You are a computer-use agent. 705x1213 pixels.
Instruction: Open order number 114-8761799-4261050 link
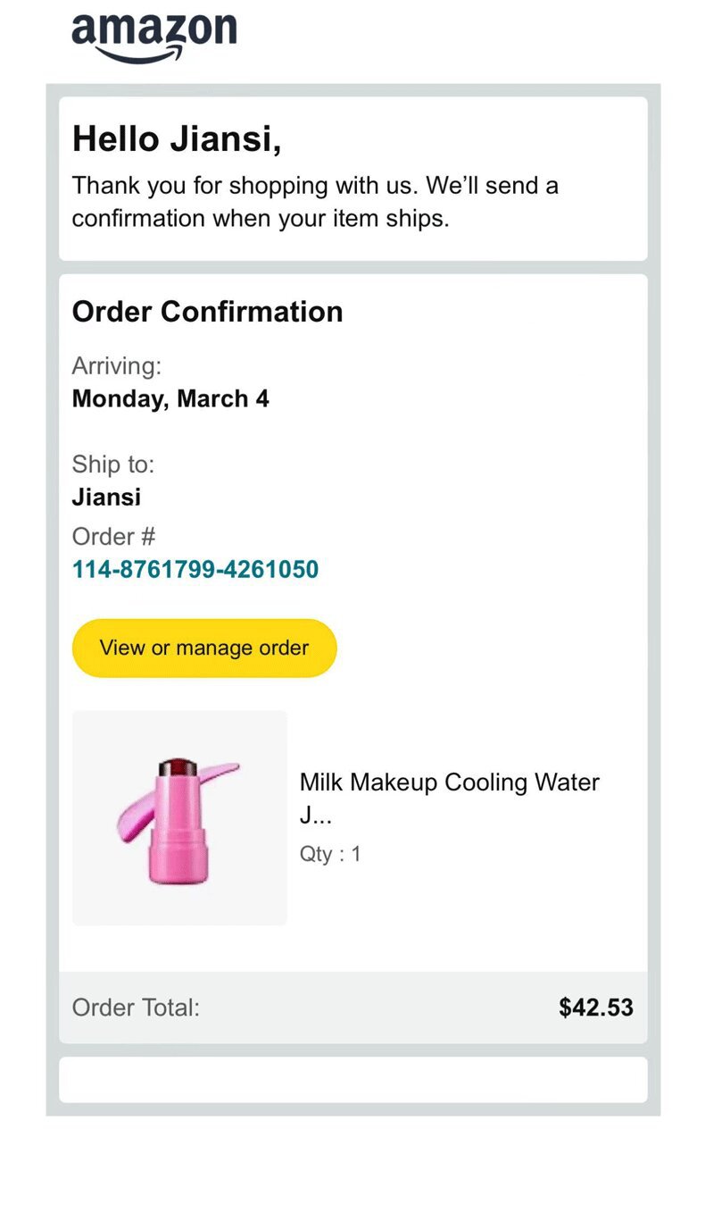pyautogui.click(x=195, y=569)
